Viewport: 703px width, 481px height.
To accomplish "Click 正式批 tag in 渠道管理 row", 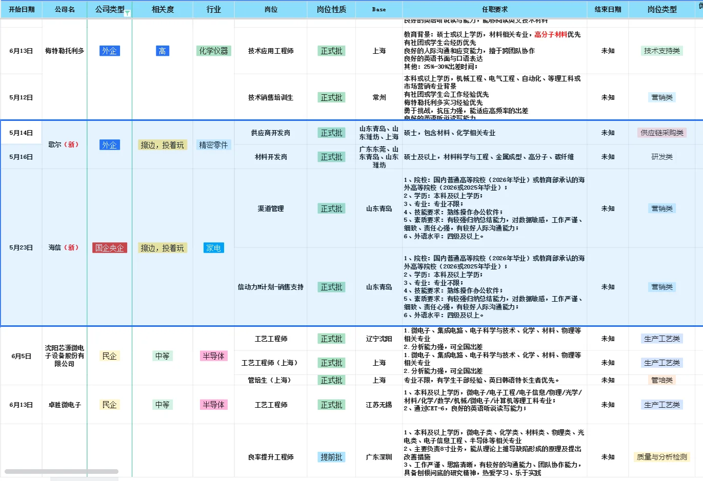I will (x=331, y=208).
